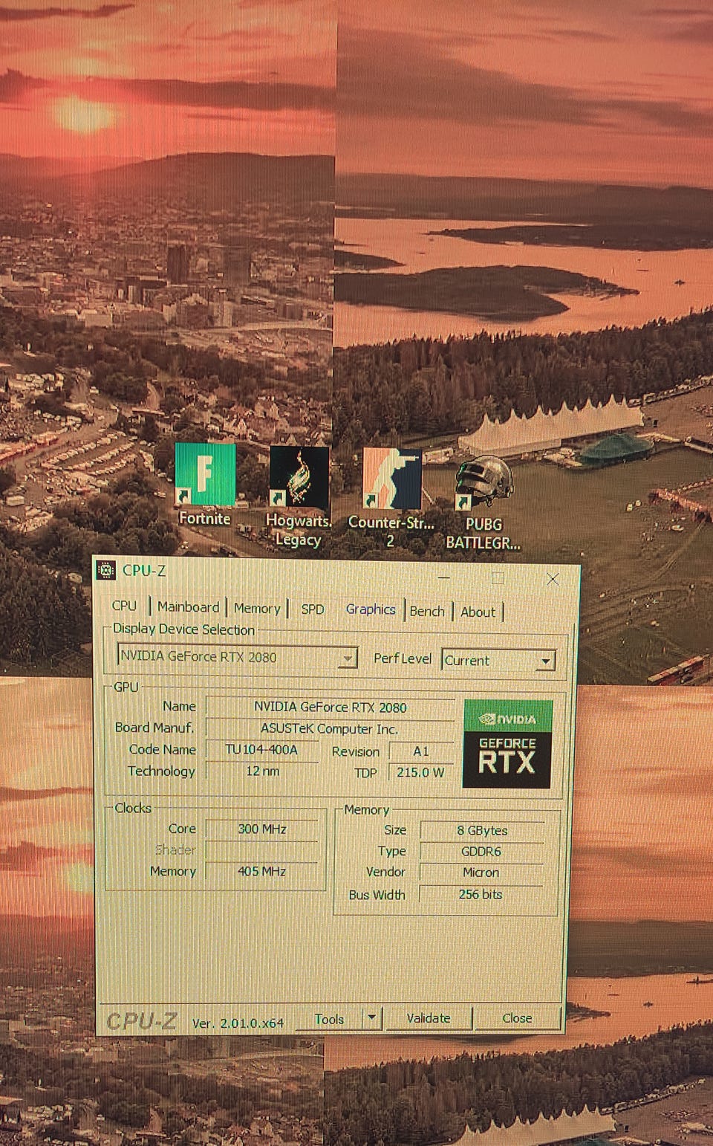Click the Micron vendor value
This screenshot has height=1146, width=713.
(481, 873)
